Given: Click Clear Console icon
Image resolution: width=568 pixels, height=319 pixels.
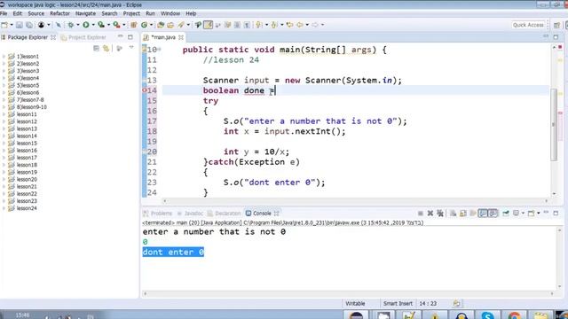Looking at the screenshot, I should (453, 214).
